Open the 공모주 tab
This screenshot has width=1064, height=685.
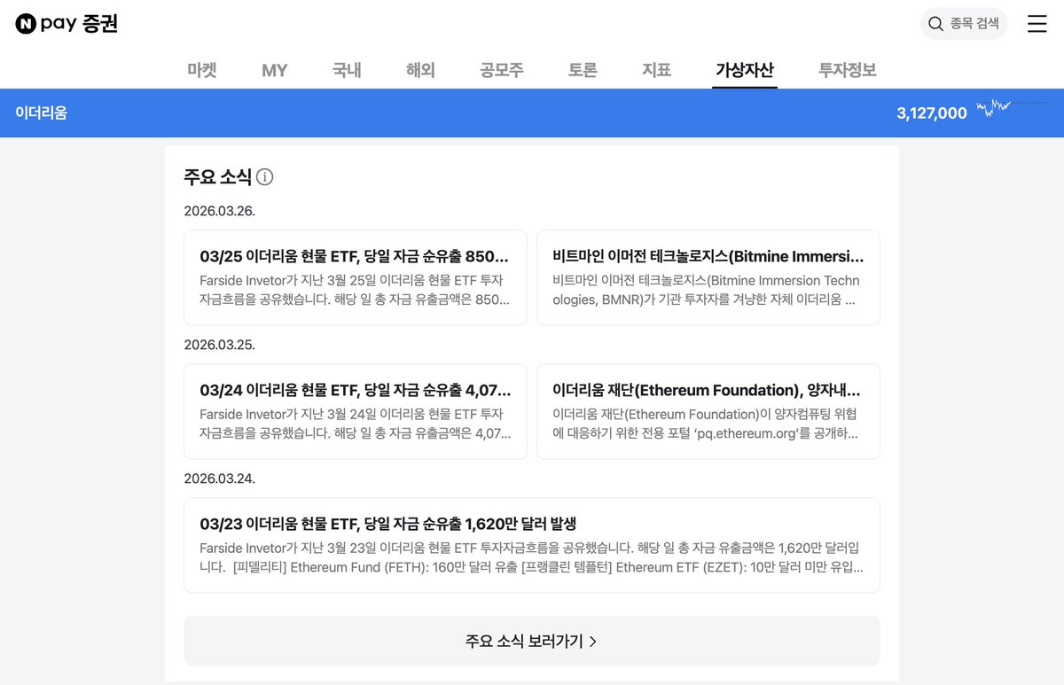502,70
